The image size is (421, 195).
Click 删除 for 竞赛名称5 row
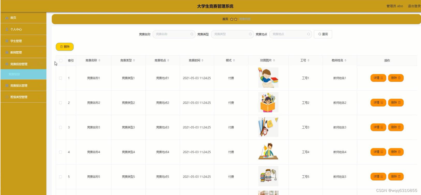click(x=396, y=177)
